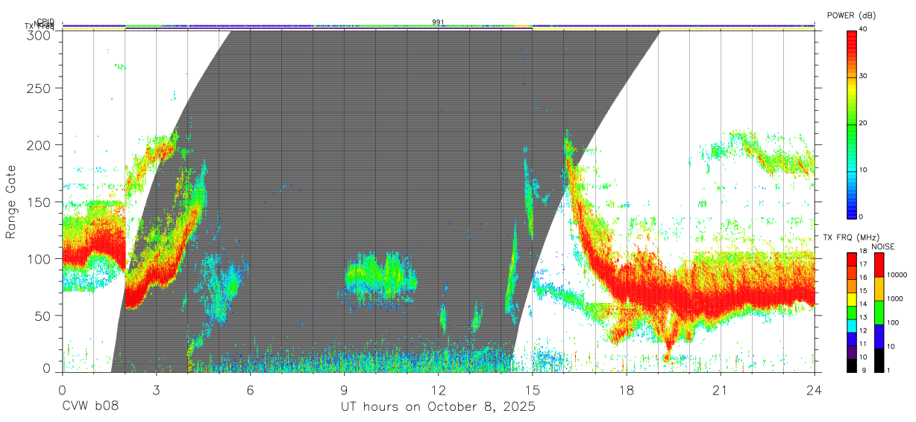Click the 40 tick on the POWER scale
Image resolution: width=916 pixels, height=422 pixels.
coord(864,30)
